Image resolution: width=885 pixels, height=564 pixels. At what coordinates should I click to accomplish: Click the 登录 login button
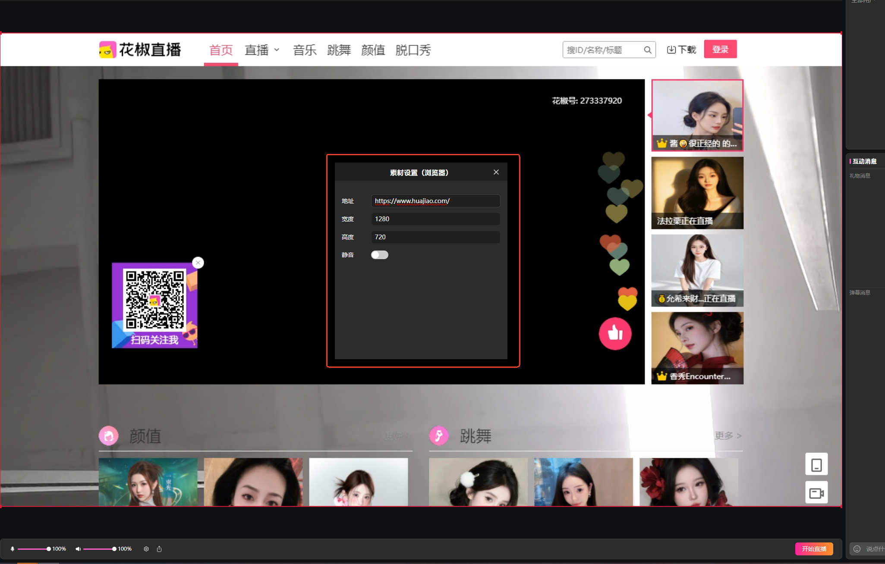720,49
